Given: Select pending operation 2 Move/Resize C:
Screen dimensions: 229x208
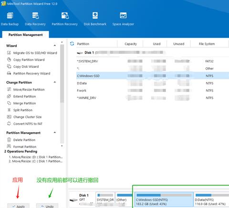Looking at the screenshot, I should (x=36, y=161).
